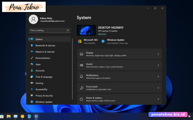Click the Apps icon in sidebar
The image size is (193, 120).
(x=32, y=64)
